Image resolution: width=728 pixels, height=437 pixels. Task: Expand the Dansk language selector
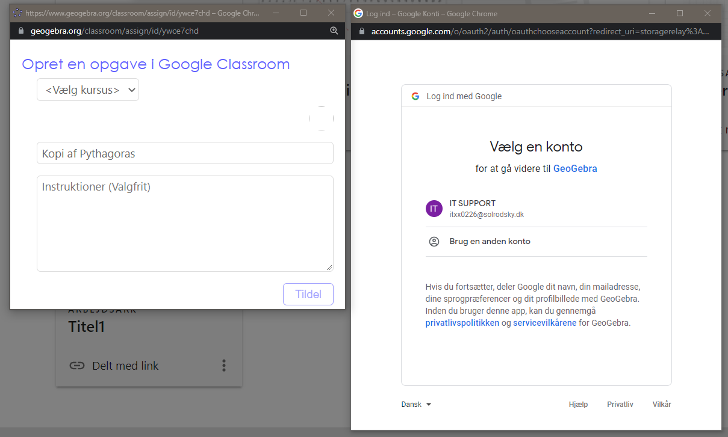[416, 405]
